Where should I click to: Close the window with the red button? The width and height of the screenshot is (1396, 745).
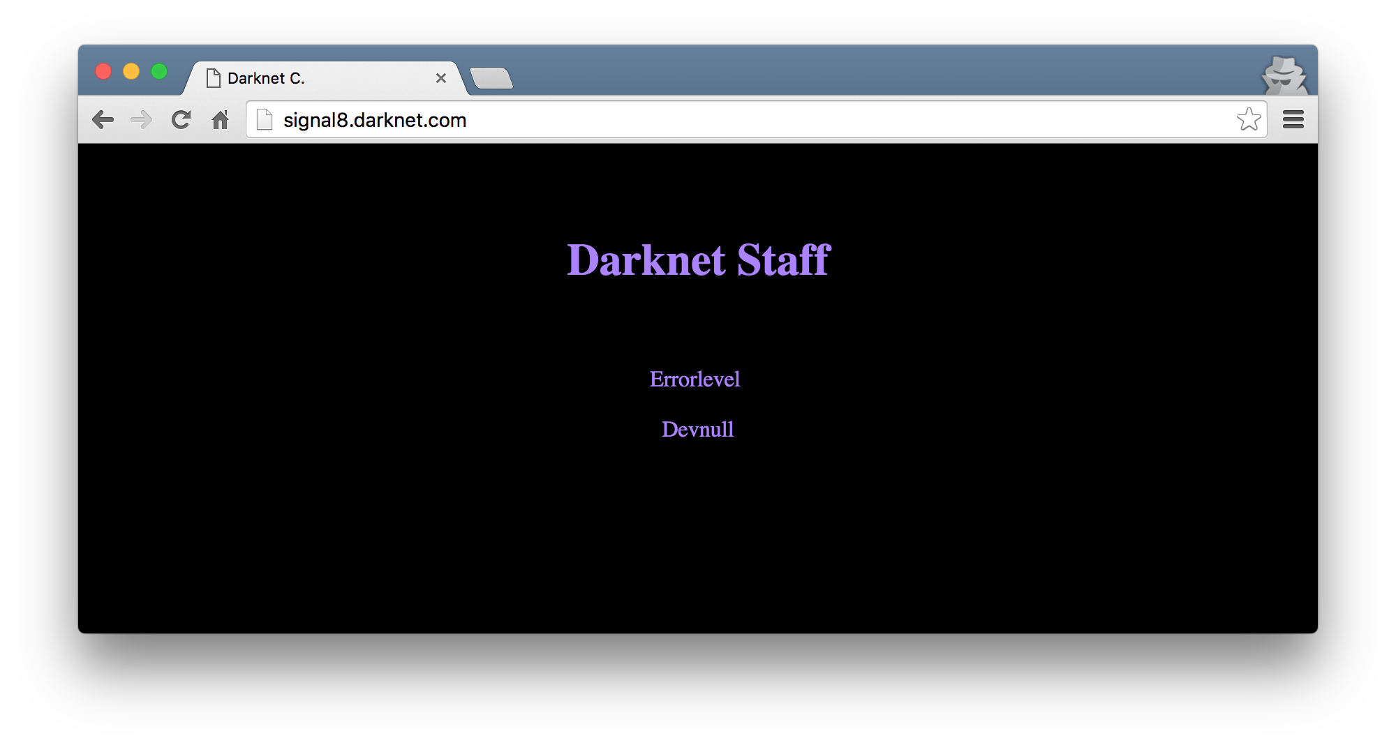click(103, 71)
